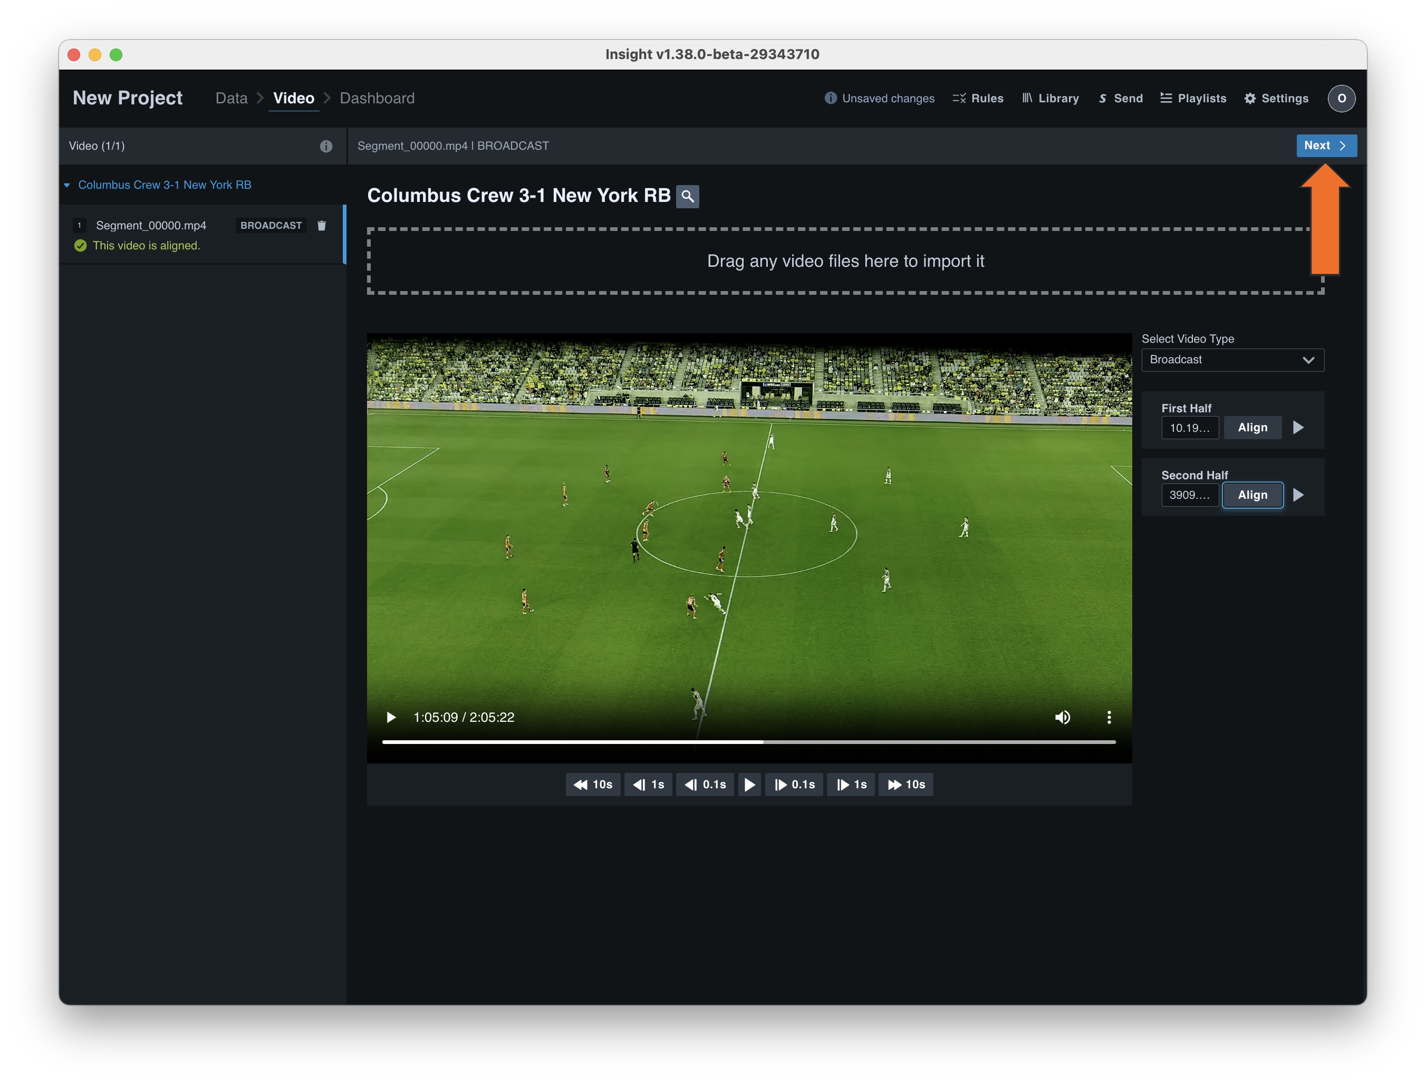
Task: Delete Segment_00000.mp4 with the trash icon
Action: point(322,226)
